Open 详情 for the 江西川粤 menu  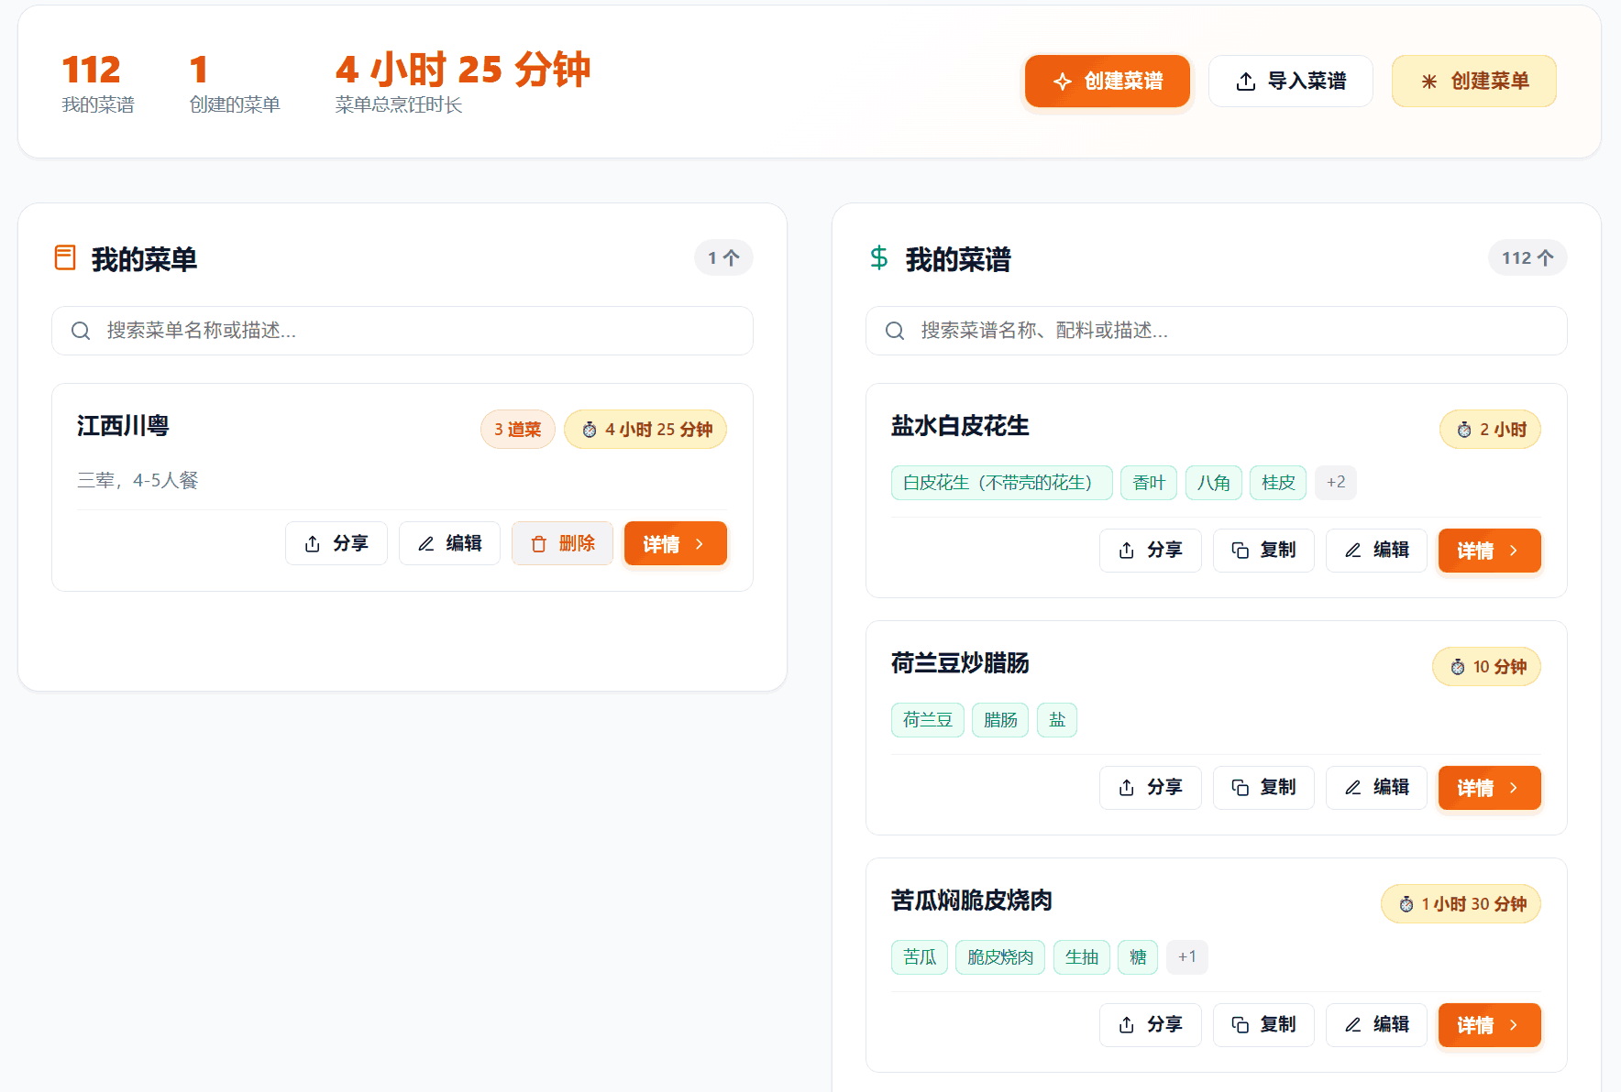coord(676,543)
